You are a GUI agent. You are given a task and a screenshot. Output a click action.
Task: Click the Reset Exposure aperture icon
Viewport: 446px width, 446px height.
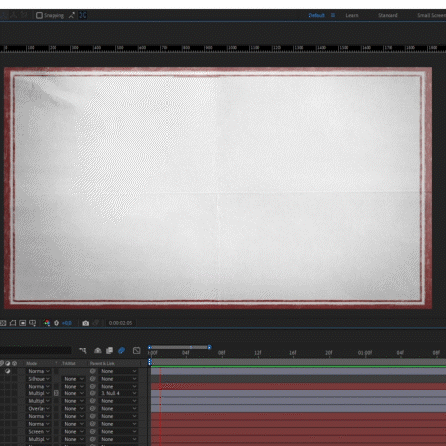coord(56,323)
